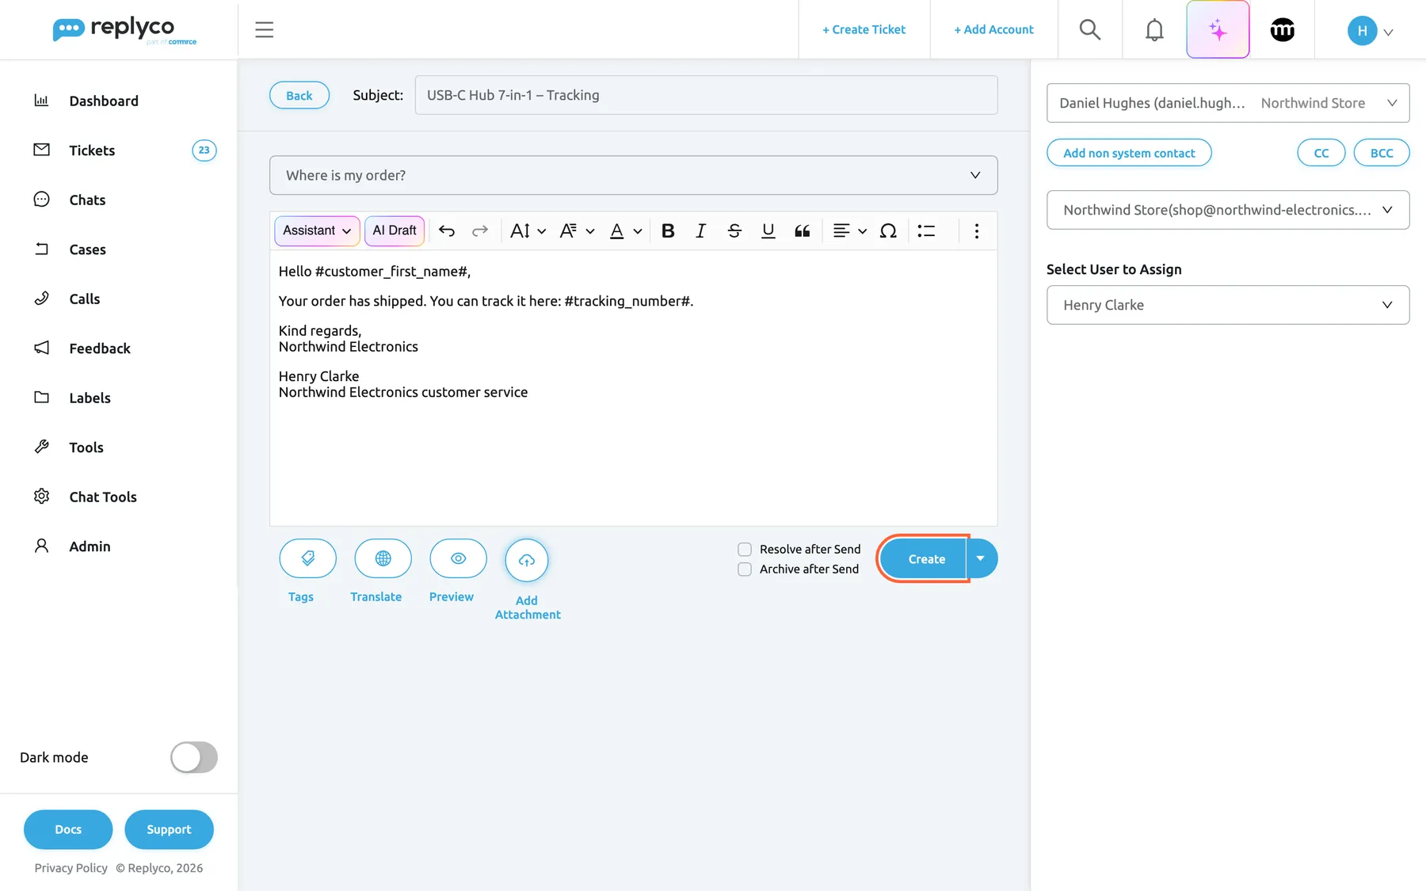The width and height of the screenshot is (1426, 891).
Task: Check Archive after Send
Action: pos(745,569)
